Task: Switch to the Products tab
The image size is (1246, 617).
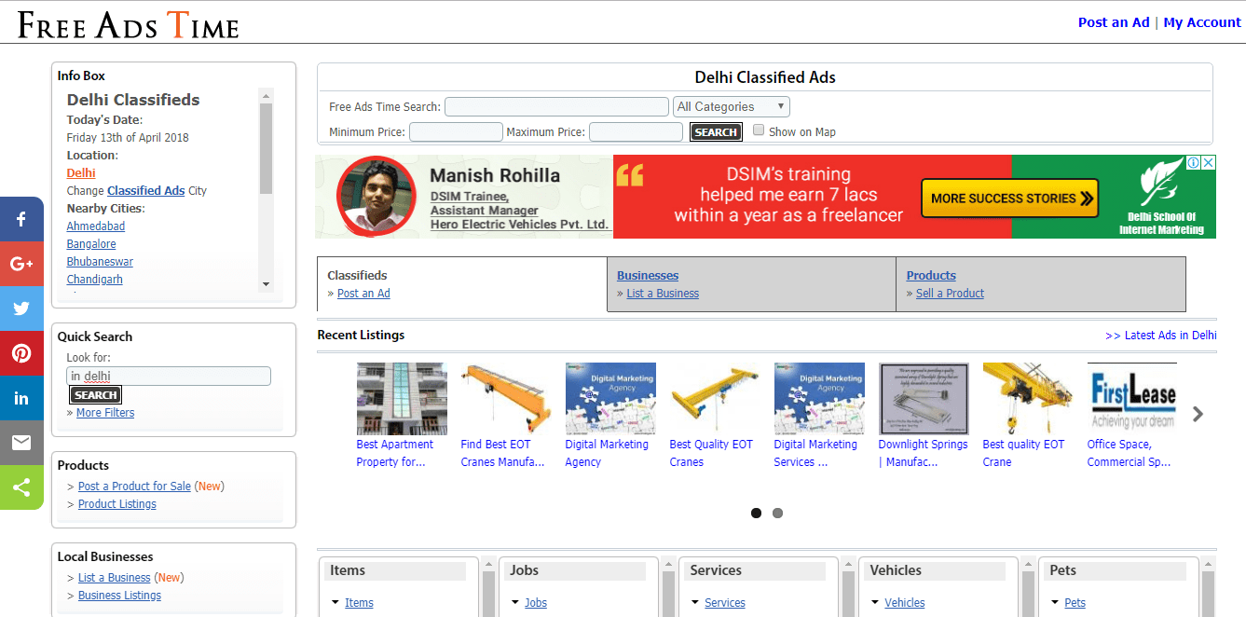Action: tap(931, 275)
